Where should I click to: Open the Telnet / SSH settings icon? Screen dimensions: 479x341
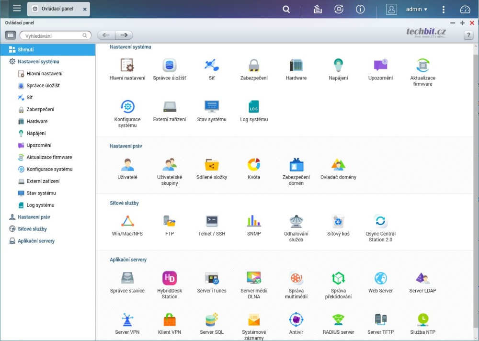tap(212, 221)
